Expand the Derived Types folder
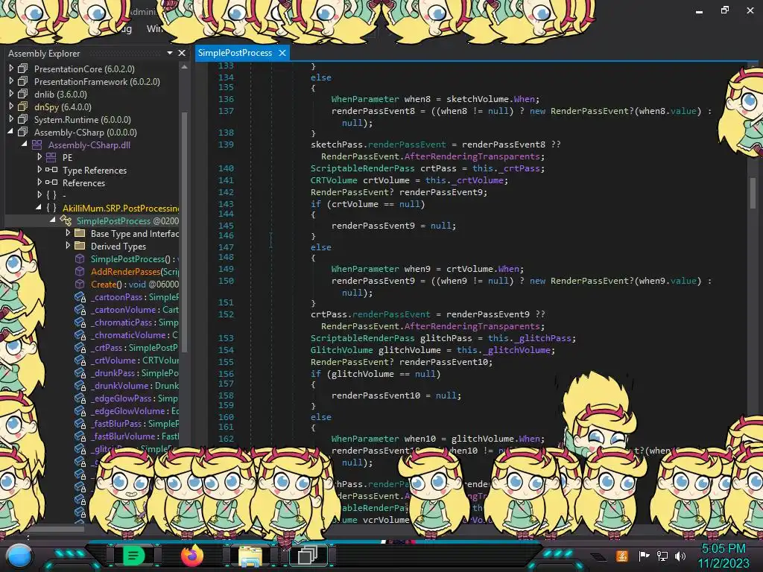Viewport: 763px width, 572px height. [68, 246]
